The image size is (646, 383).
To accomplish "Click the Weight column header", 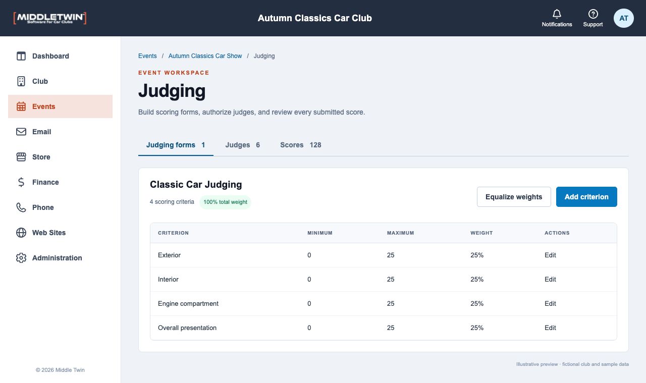I will click(481, 233).
